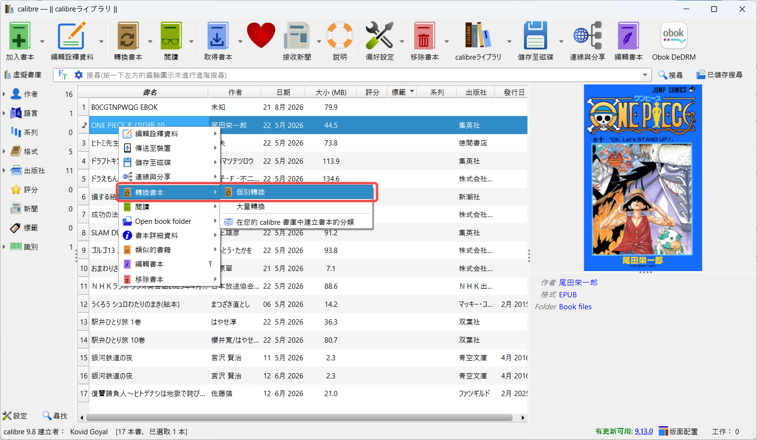Click the search input field
Viewport: 757px width, 440px height.
click(362, 75)
